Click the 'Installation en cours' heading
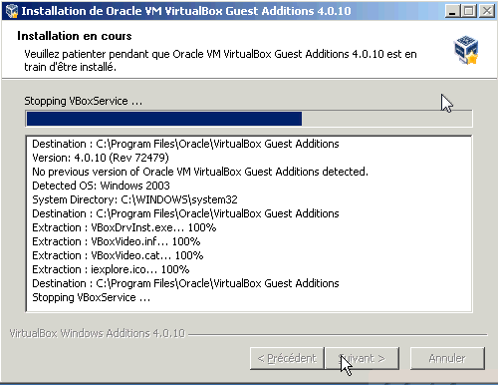 75,36
